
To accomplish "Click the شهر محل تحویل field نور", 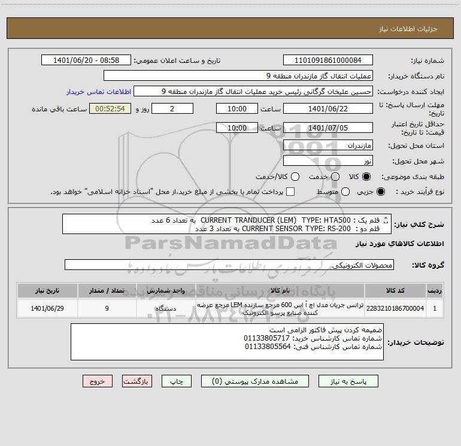I will [x=328, y=161].
